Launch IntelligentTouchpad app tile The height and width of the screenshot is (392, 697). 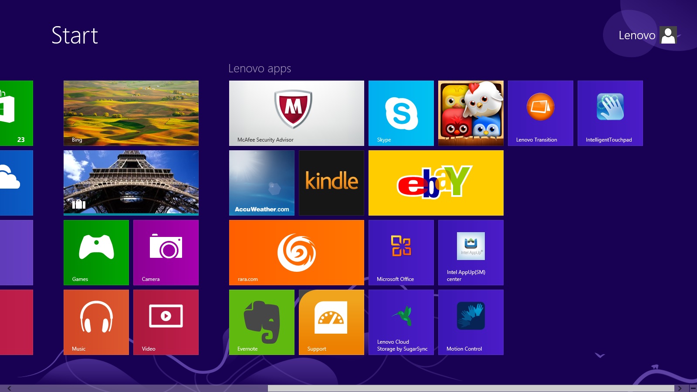coord(610,113)
